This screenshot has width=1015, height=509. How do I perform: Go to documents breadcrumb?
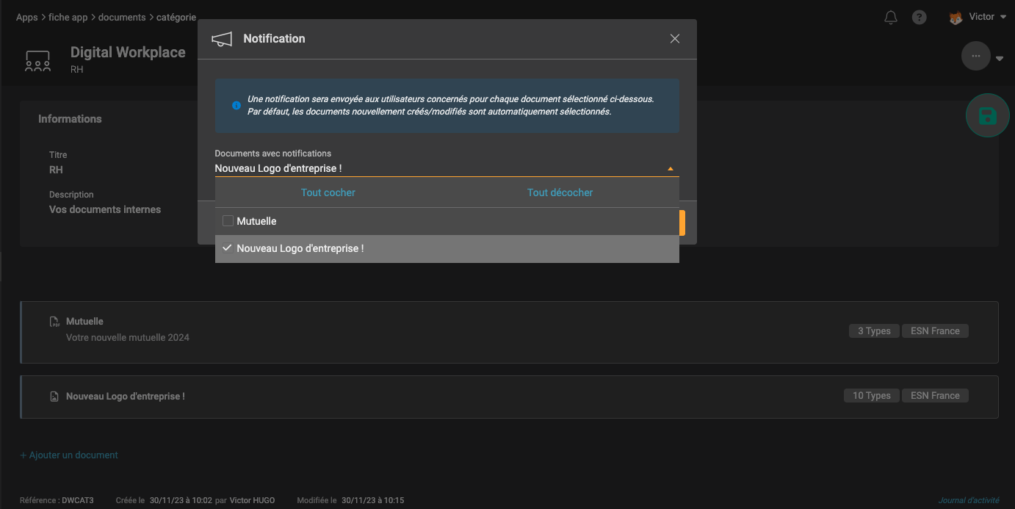(x=122, y=18)
